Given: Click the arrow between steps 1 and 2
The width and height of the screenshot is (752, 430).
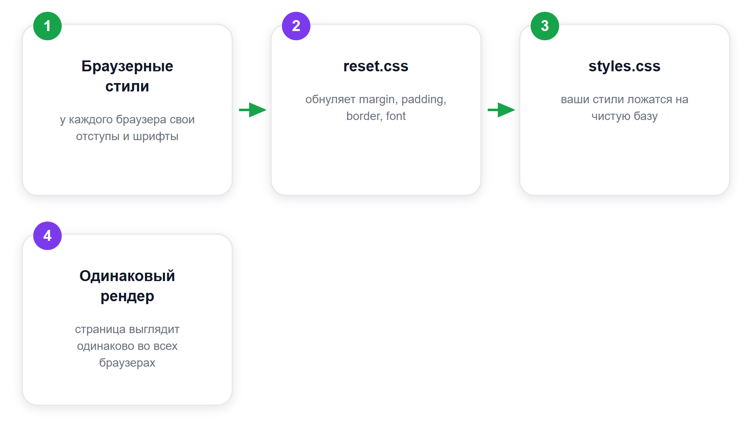Looking at the screenshot, I should pos(252,110).
